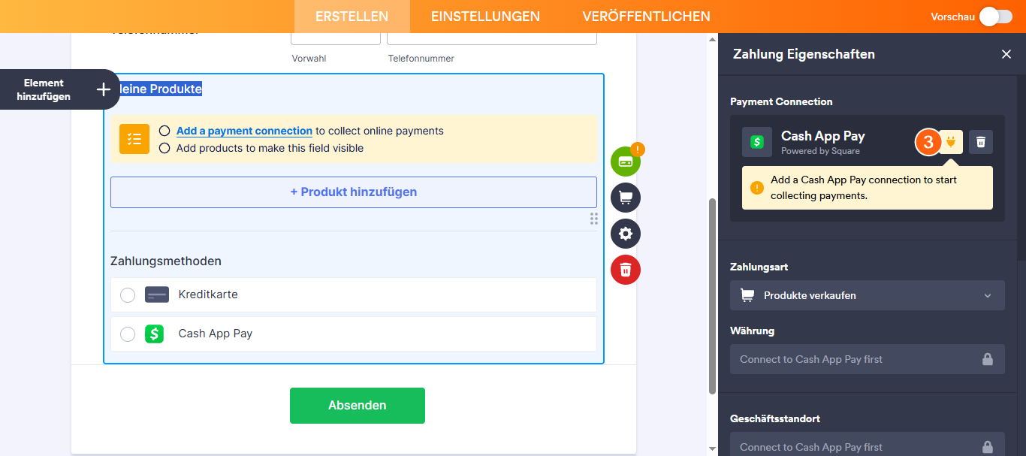Click 'Add products to make this field visible' text

(270, 148)
